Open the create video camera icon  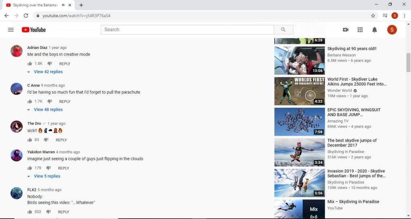[x=346, y=30]
